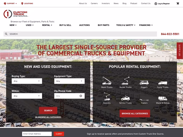Open the Contact Us link
Image resolution: width=183 pixels, height=137 pixels.
[x=146, y=3]
